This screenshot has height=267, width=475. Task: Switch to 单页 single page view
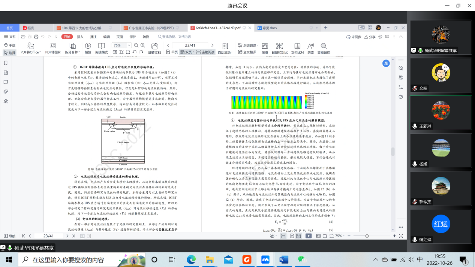172,52
